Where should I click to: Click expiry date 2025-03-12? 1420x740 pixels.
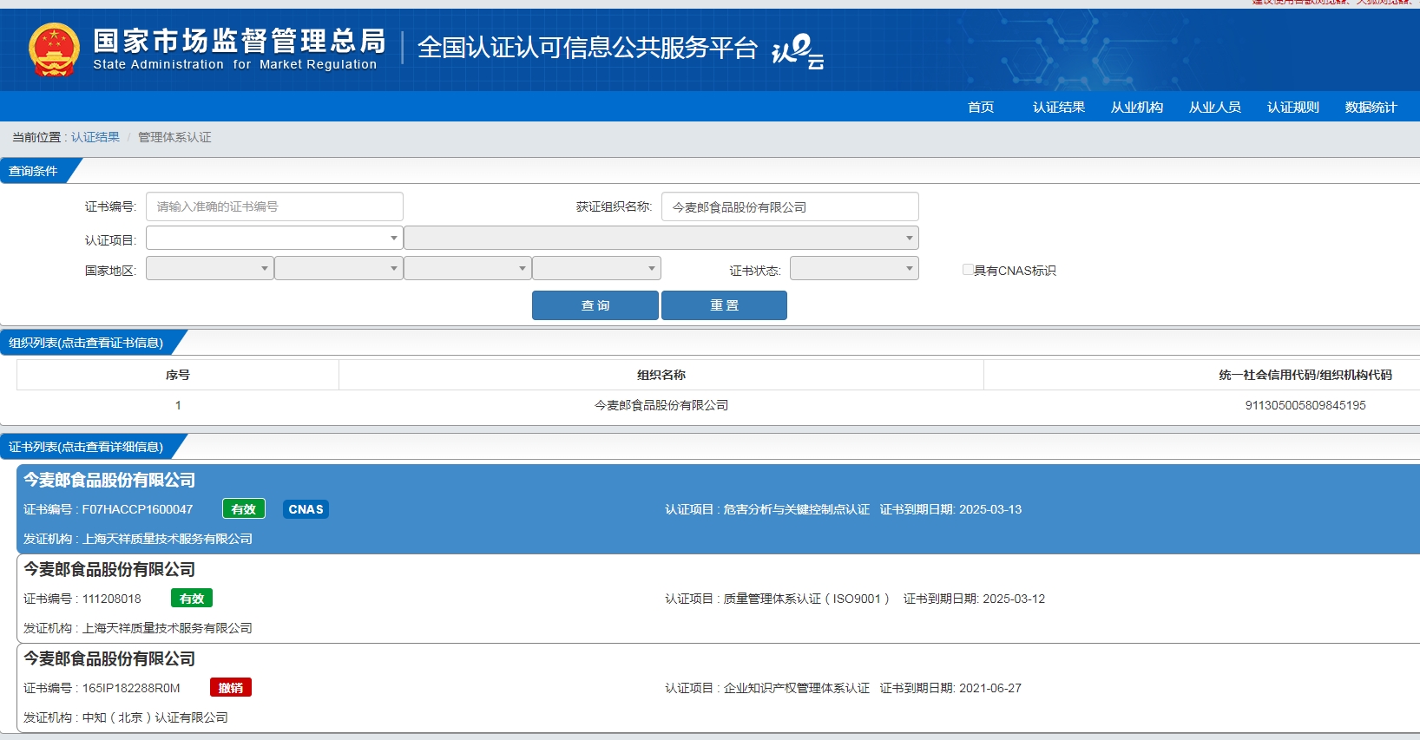(x=1014, y=599)
